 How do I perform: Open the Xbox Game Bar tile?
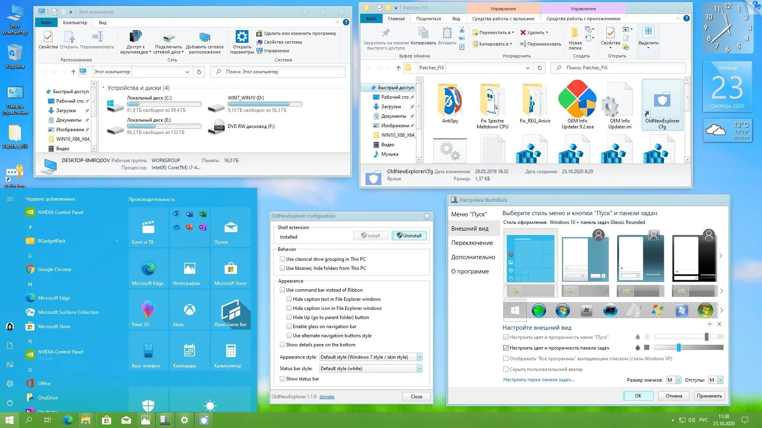tap(231, 310)
